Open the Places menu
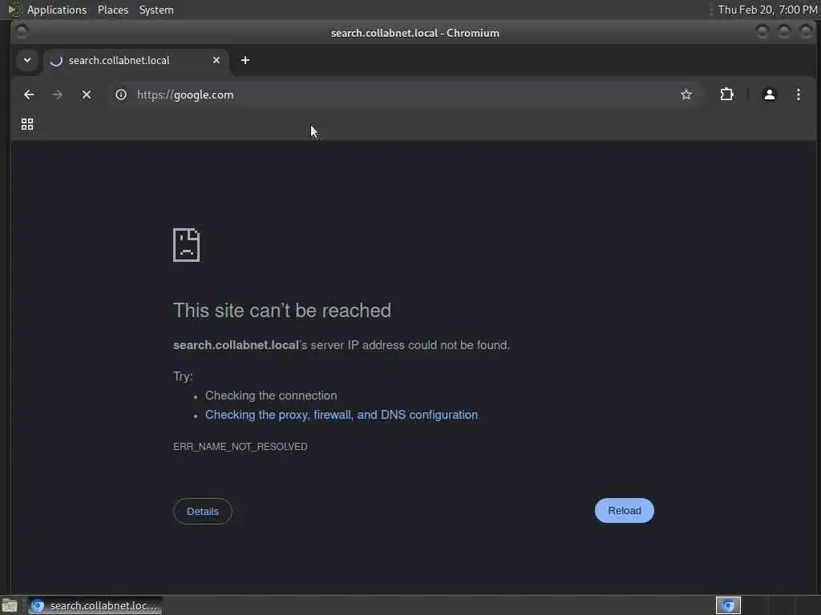The image size is (821, 615). point(113,10)
